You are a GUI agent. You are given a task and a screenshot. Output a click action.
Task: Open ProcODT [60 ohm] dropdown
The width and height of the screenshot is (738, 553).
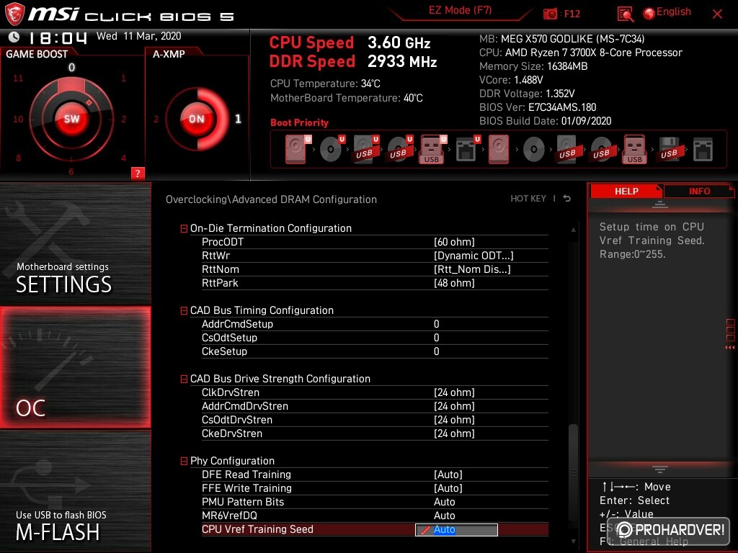(454, 242)
